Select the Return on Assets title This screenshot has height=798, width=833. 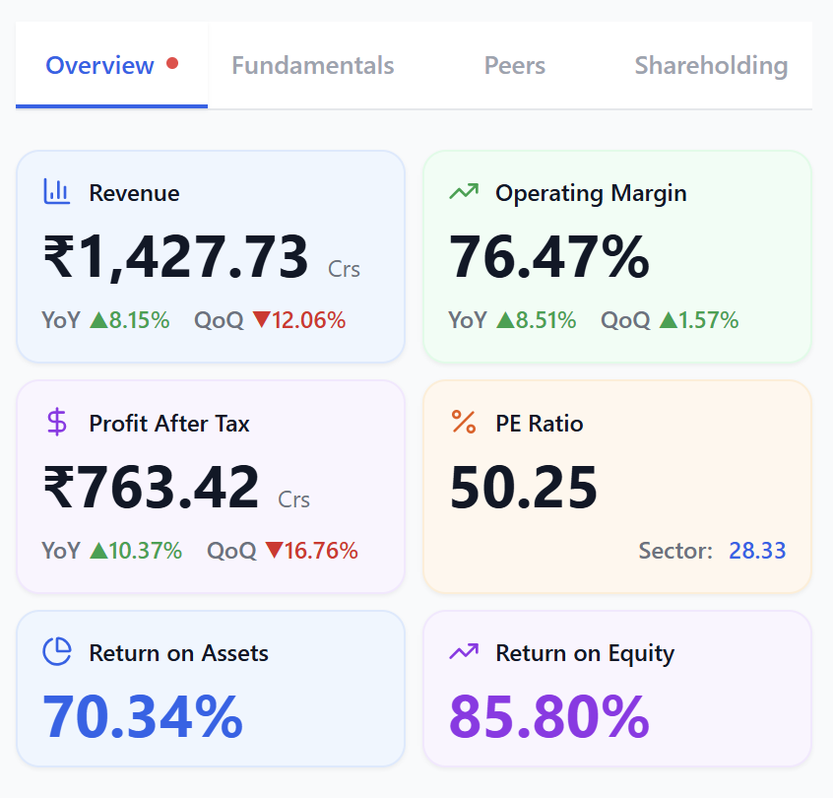click(178, 653)
